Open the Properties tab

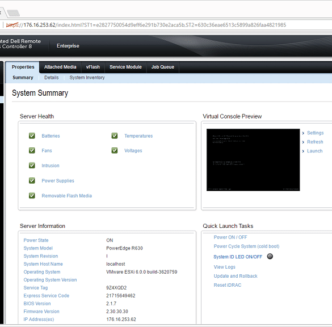coord(23,67)
